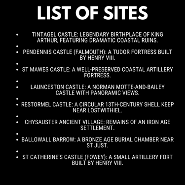Click the bullet beside St Mawes Castle
Image resolution: width=185 pixels, height=185 pixels.
tap(17, 70)
